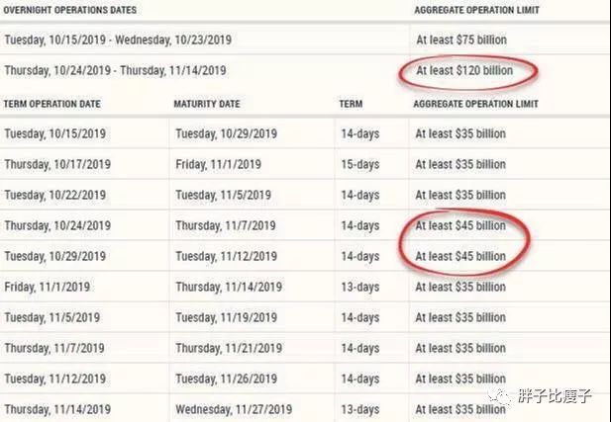611x422 pixels.
Task: Select the Friday 11/1/2019 term operation date
Action: 48,287
